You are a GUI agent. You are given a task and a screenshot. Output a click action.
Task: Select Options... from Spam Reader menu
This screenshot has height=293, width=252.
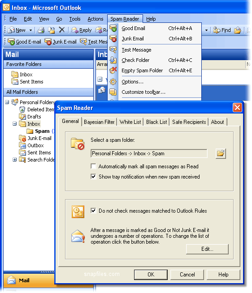click(x=132, y=82)
